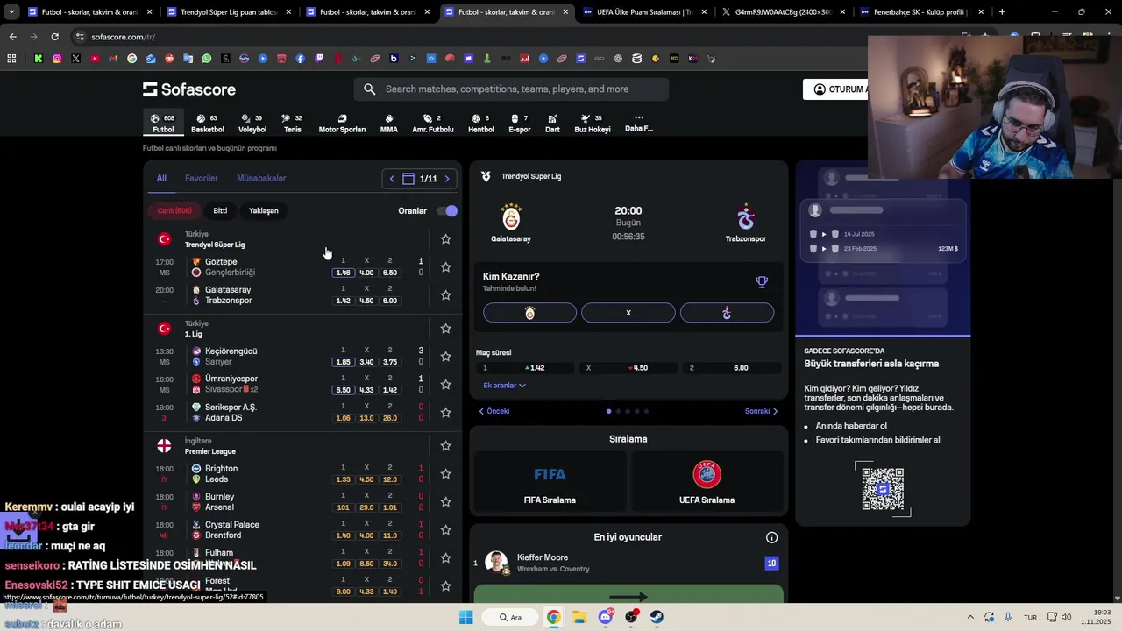
Task: Favorite the Trendyol Süper Lig league star
Action: pos(445,239)
